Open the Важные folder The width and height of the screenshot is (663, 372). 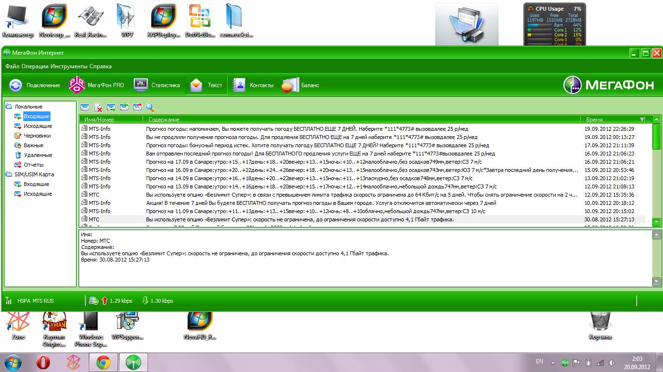tap(33, 145)
